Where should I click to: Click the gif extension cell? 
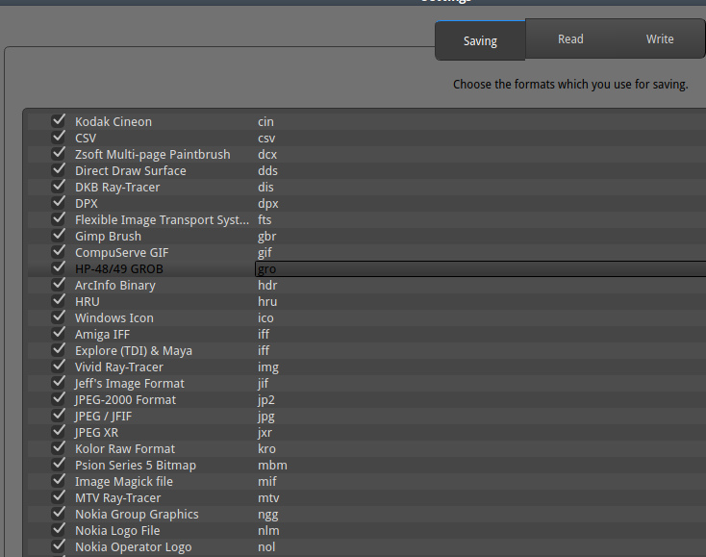tap(265, 253)
